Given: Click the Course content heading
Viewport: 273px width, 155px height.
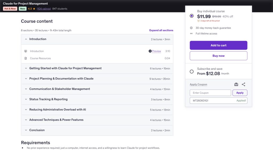Looking at the screenshot, I should coord(37,21).
